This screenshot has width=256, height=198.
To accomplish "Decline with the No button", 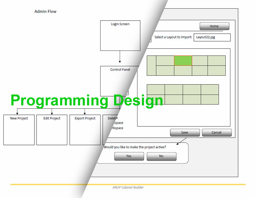I will [161, 156].
